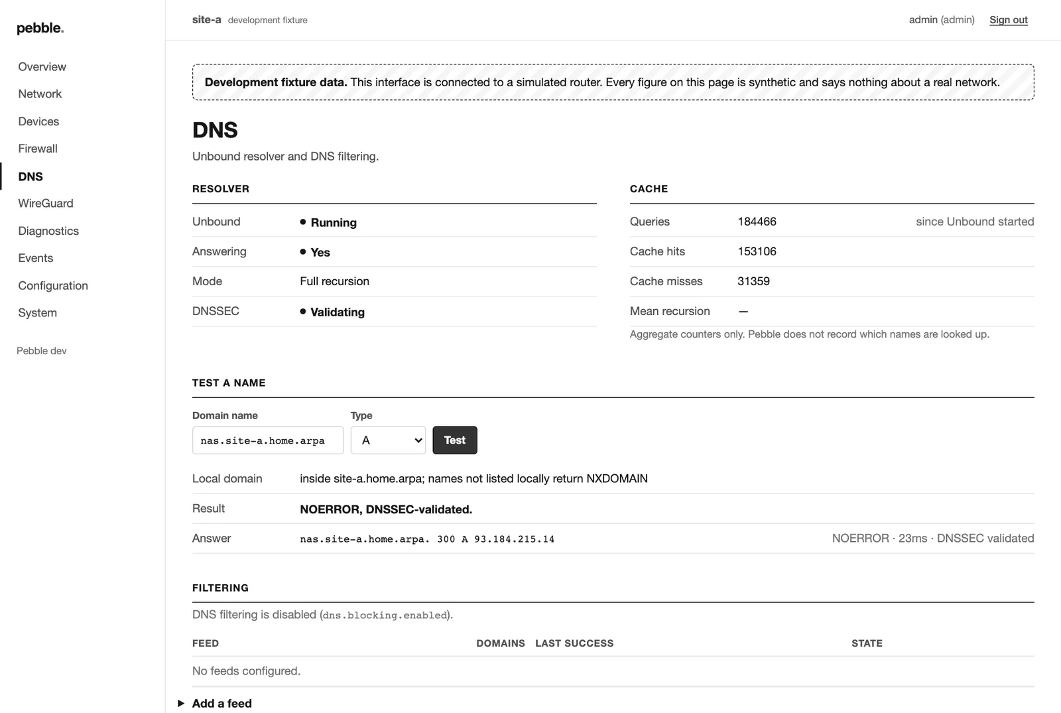Click the Unbound Running status
1061x713 pixels.
(x=328, y=222)
